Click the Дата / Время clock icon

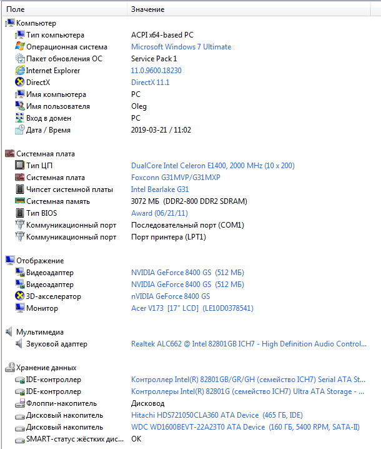[20, 129]
